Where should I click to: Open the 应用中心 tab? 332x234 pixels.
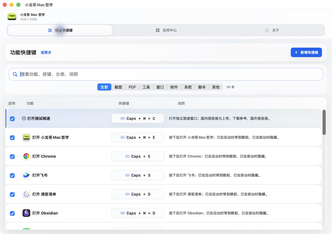(x=166, y=30)
